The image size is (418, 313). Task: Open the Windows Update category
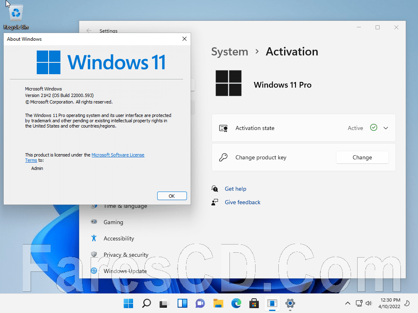pyautogui.click(x=125, y=271)
